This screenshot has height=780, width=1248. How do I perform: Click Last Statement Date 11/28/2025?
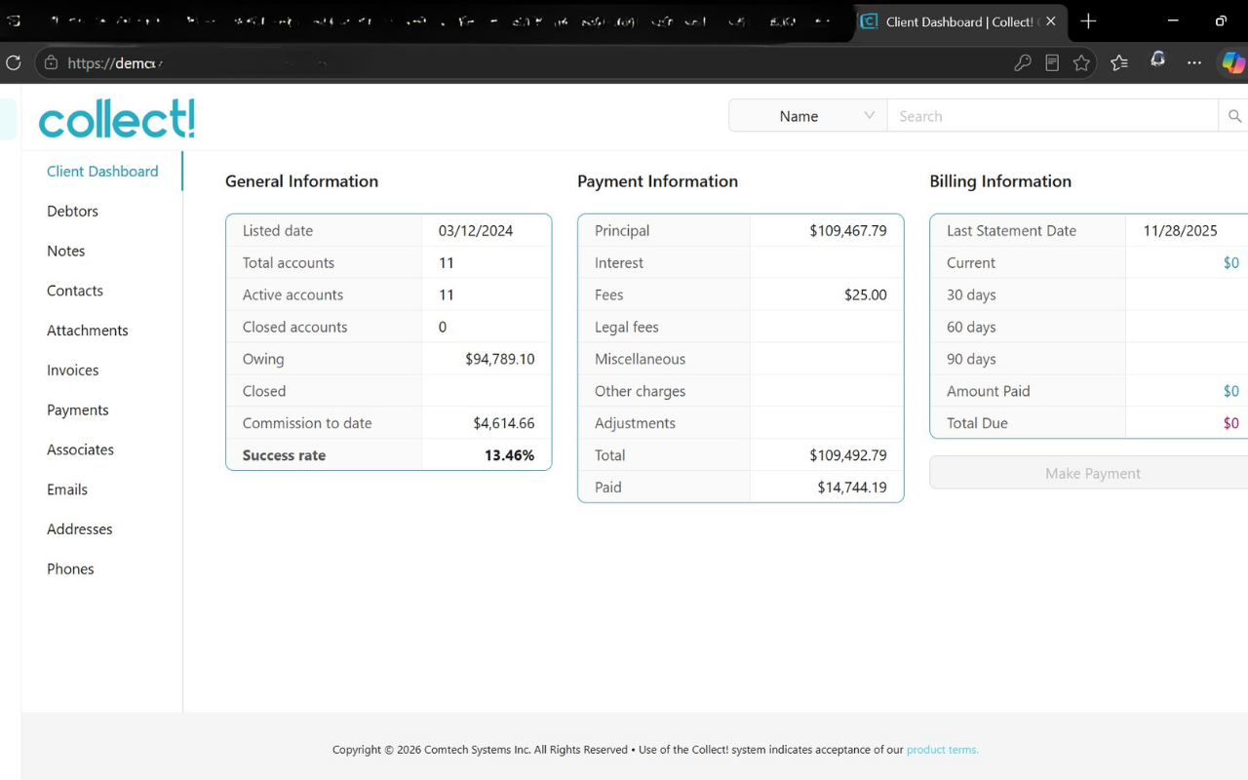tap(1181, 231)
